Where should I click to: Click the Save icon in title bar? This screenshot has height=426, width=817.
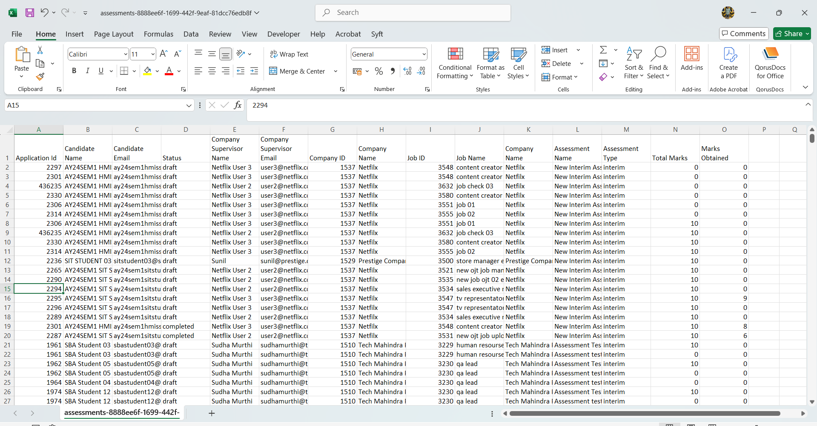pyautogui.click(x=30, y=13)
